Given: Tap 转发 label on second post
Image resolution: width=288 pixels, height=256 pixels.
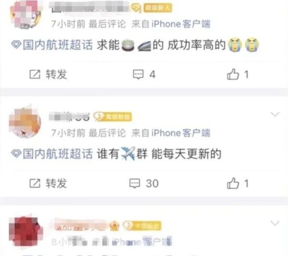Looking at the screenshot, I should pyautogui.click(x=56, y=183).
